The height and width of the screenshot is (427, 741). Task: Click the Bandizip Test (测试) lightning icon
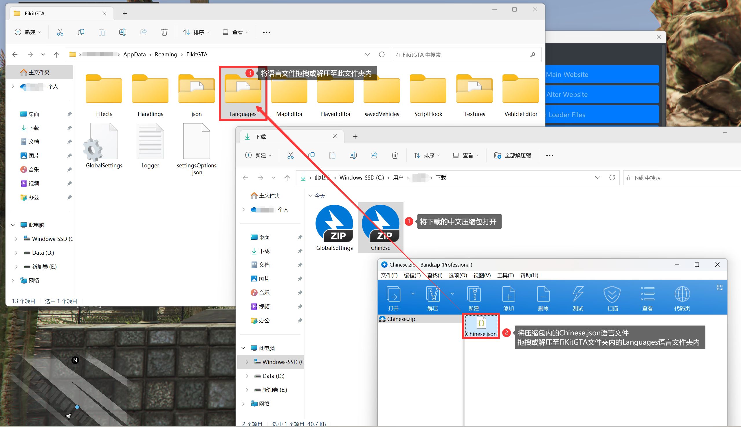click(578, 294)
